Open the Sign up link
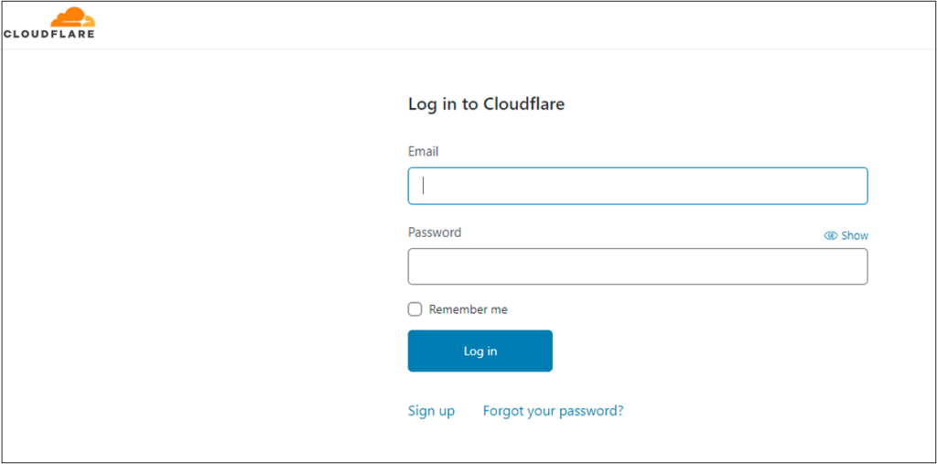The width and height of the screenshot is (937, 464). (x=431, y=411)
